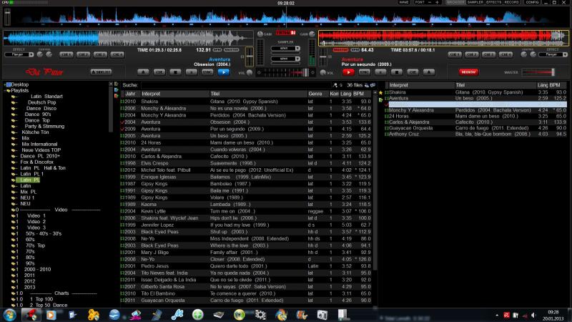Adjust the left deck VOL knob
572x322 pixels.
click(x=250, y=72)
